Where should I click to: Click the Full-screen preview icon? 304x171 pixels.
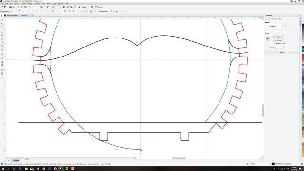point(63,7)
